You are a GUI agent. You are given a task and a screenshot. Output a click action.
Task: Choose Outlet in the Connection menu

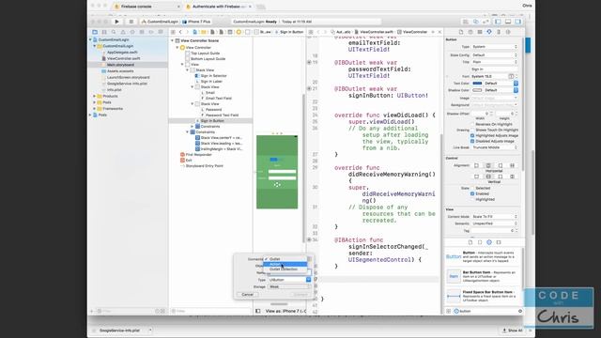click(x=285, y=259)
